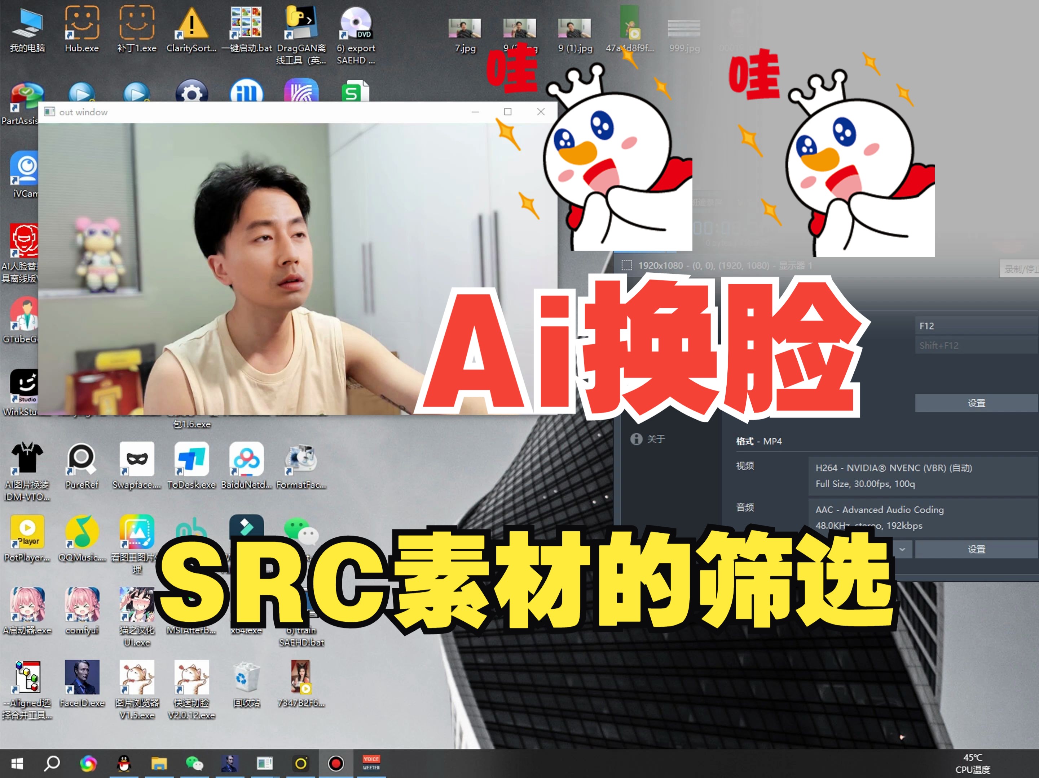
Task: Open the ClaritySort warning-sign shortcut
Action: (x=191, y=29)
